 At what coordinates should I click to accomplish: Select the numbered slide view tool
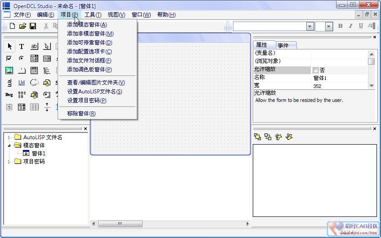(9, 107)
